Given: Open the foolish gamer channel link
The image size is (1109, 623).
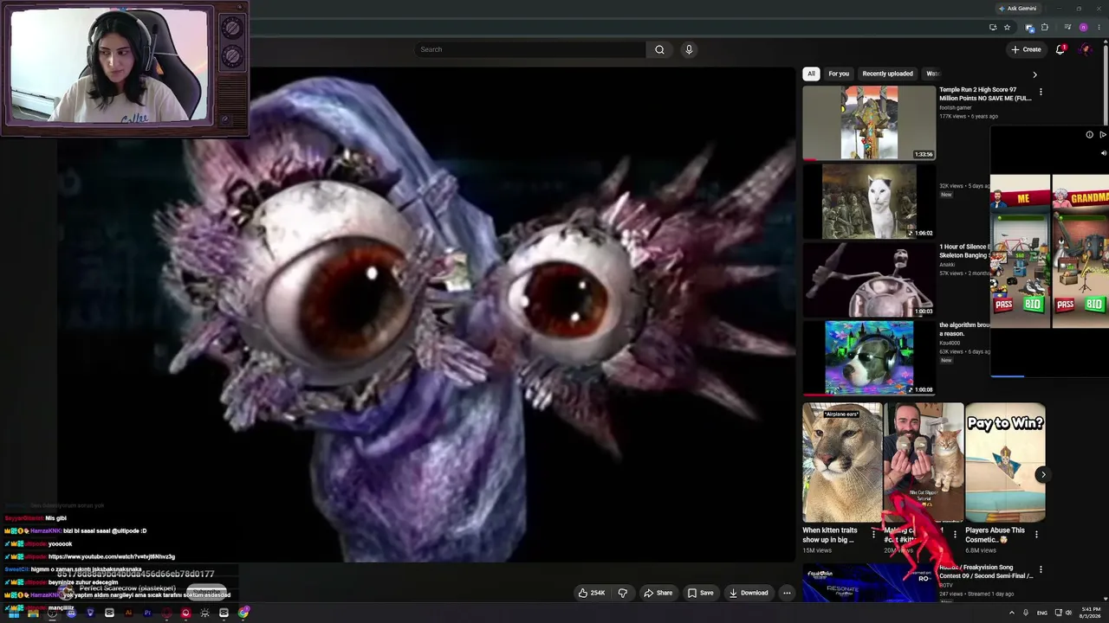Looking at the screenshot, I should coord(955,107).
